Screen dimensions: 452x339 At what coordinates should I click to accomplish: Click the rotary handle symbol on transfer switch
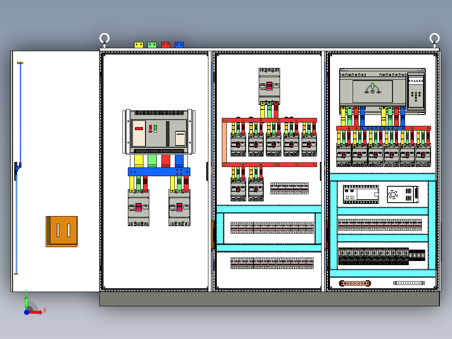[372, 89]
